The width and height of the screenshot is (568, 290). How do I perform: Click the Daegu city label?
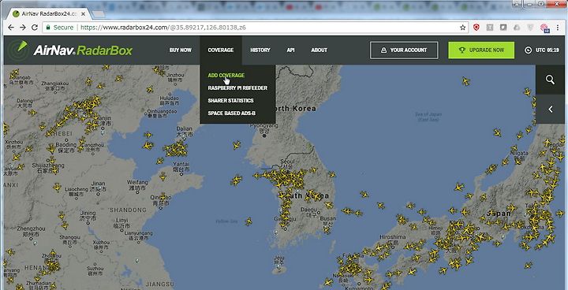click(308, 212)
